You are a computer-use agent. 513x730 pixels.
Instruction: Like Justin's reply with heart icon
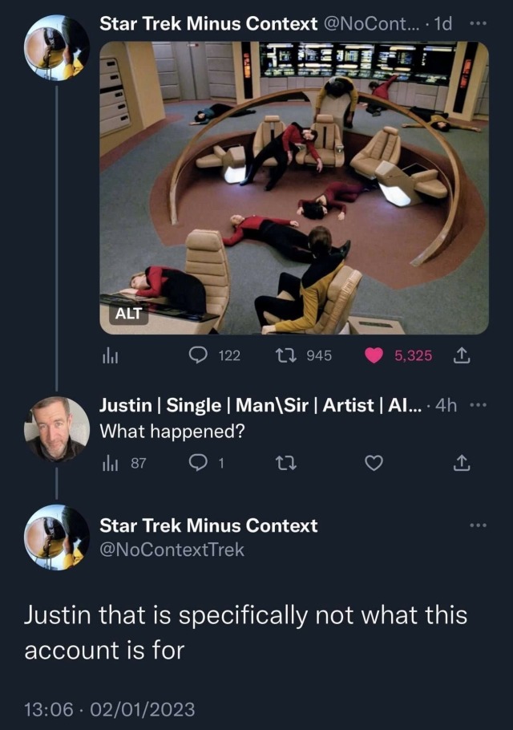coord(374,462)
